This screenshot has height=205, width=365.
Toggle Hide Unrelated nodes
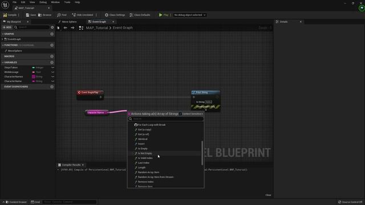tap(82, 15)
